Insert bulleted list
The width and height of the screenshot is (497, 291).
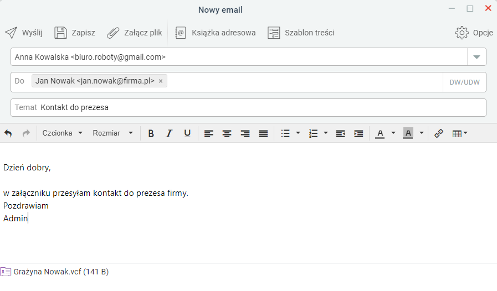(x=285, y=134)
